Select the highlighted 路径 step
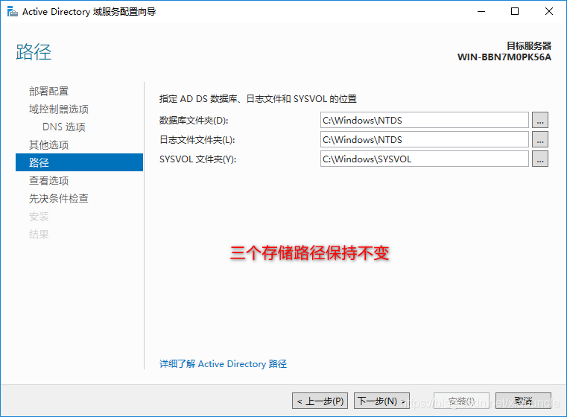 79,162
